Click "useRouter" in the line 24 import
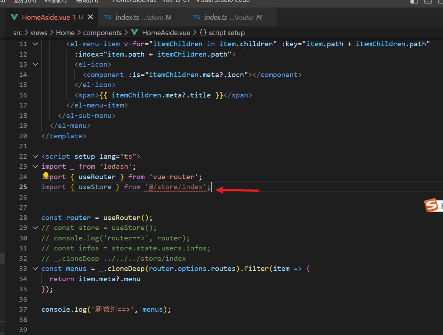This screenshot has height=335, width=443. [97, 177]
